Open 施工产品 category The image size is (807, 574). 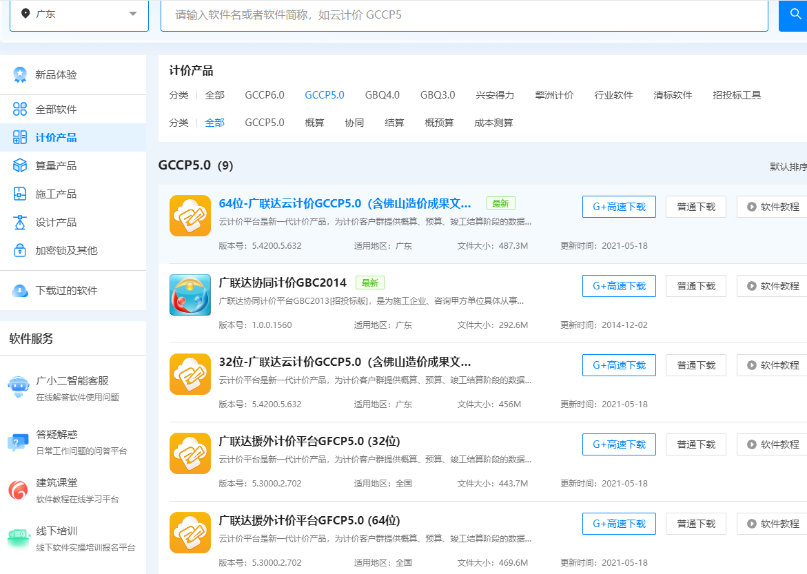72,194
